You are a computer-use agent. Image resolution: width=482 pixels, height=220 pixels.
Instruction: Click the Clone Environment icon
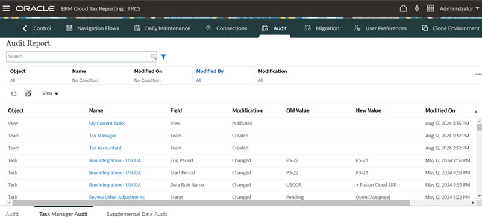tap(425, 28)
